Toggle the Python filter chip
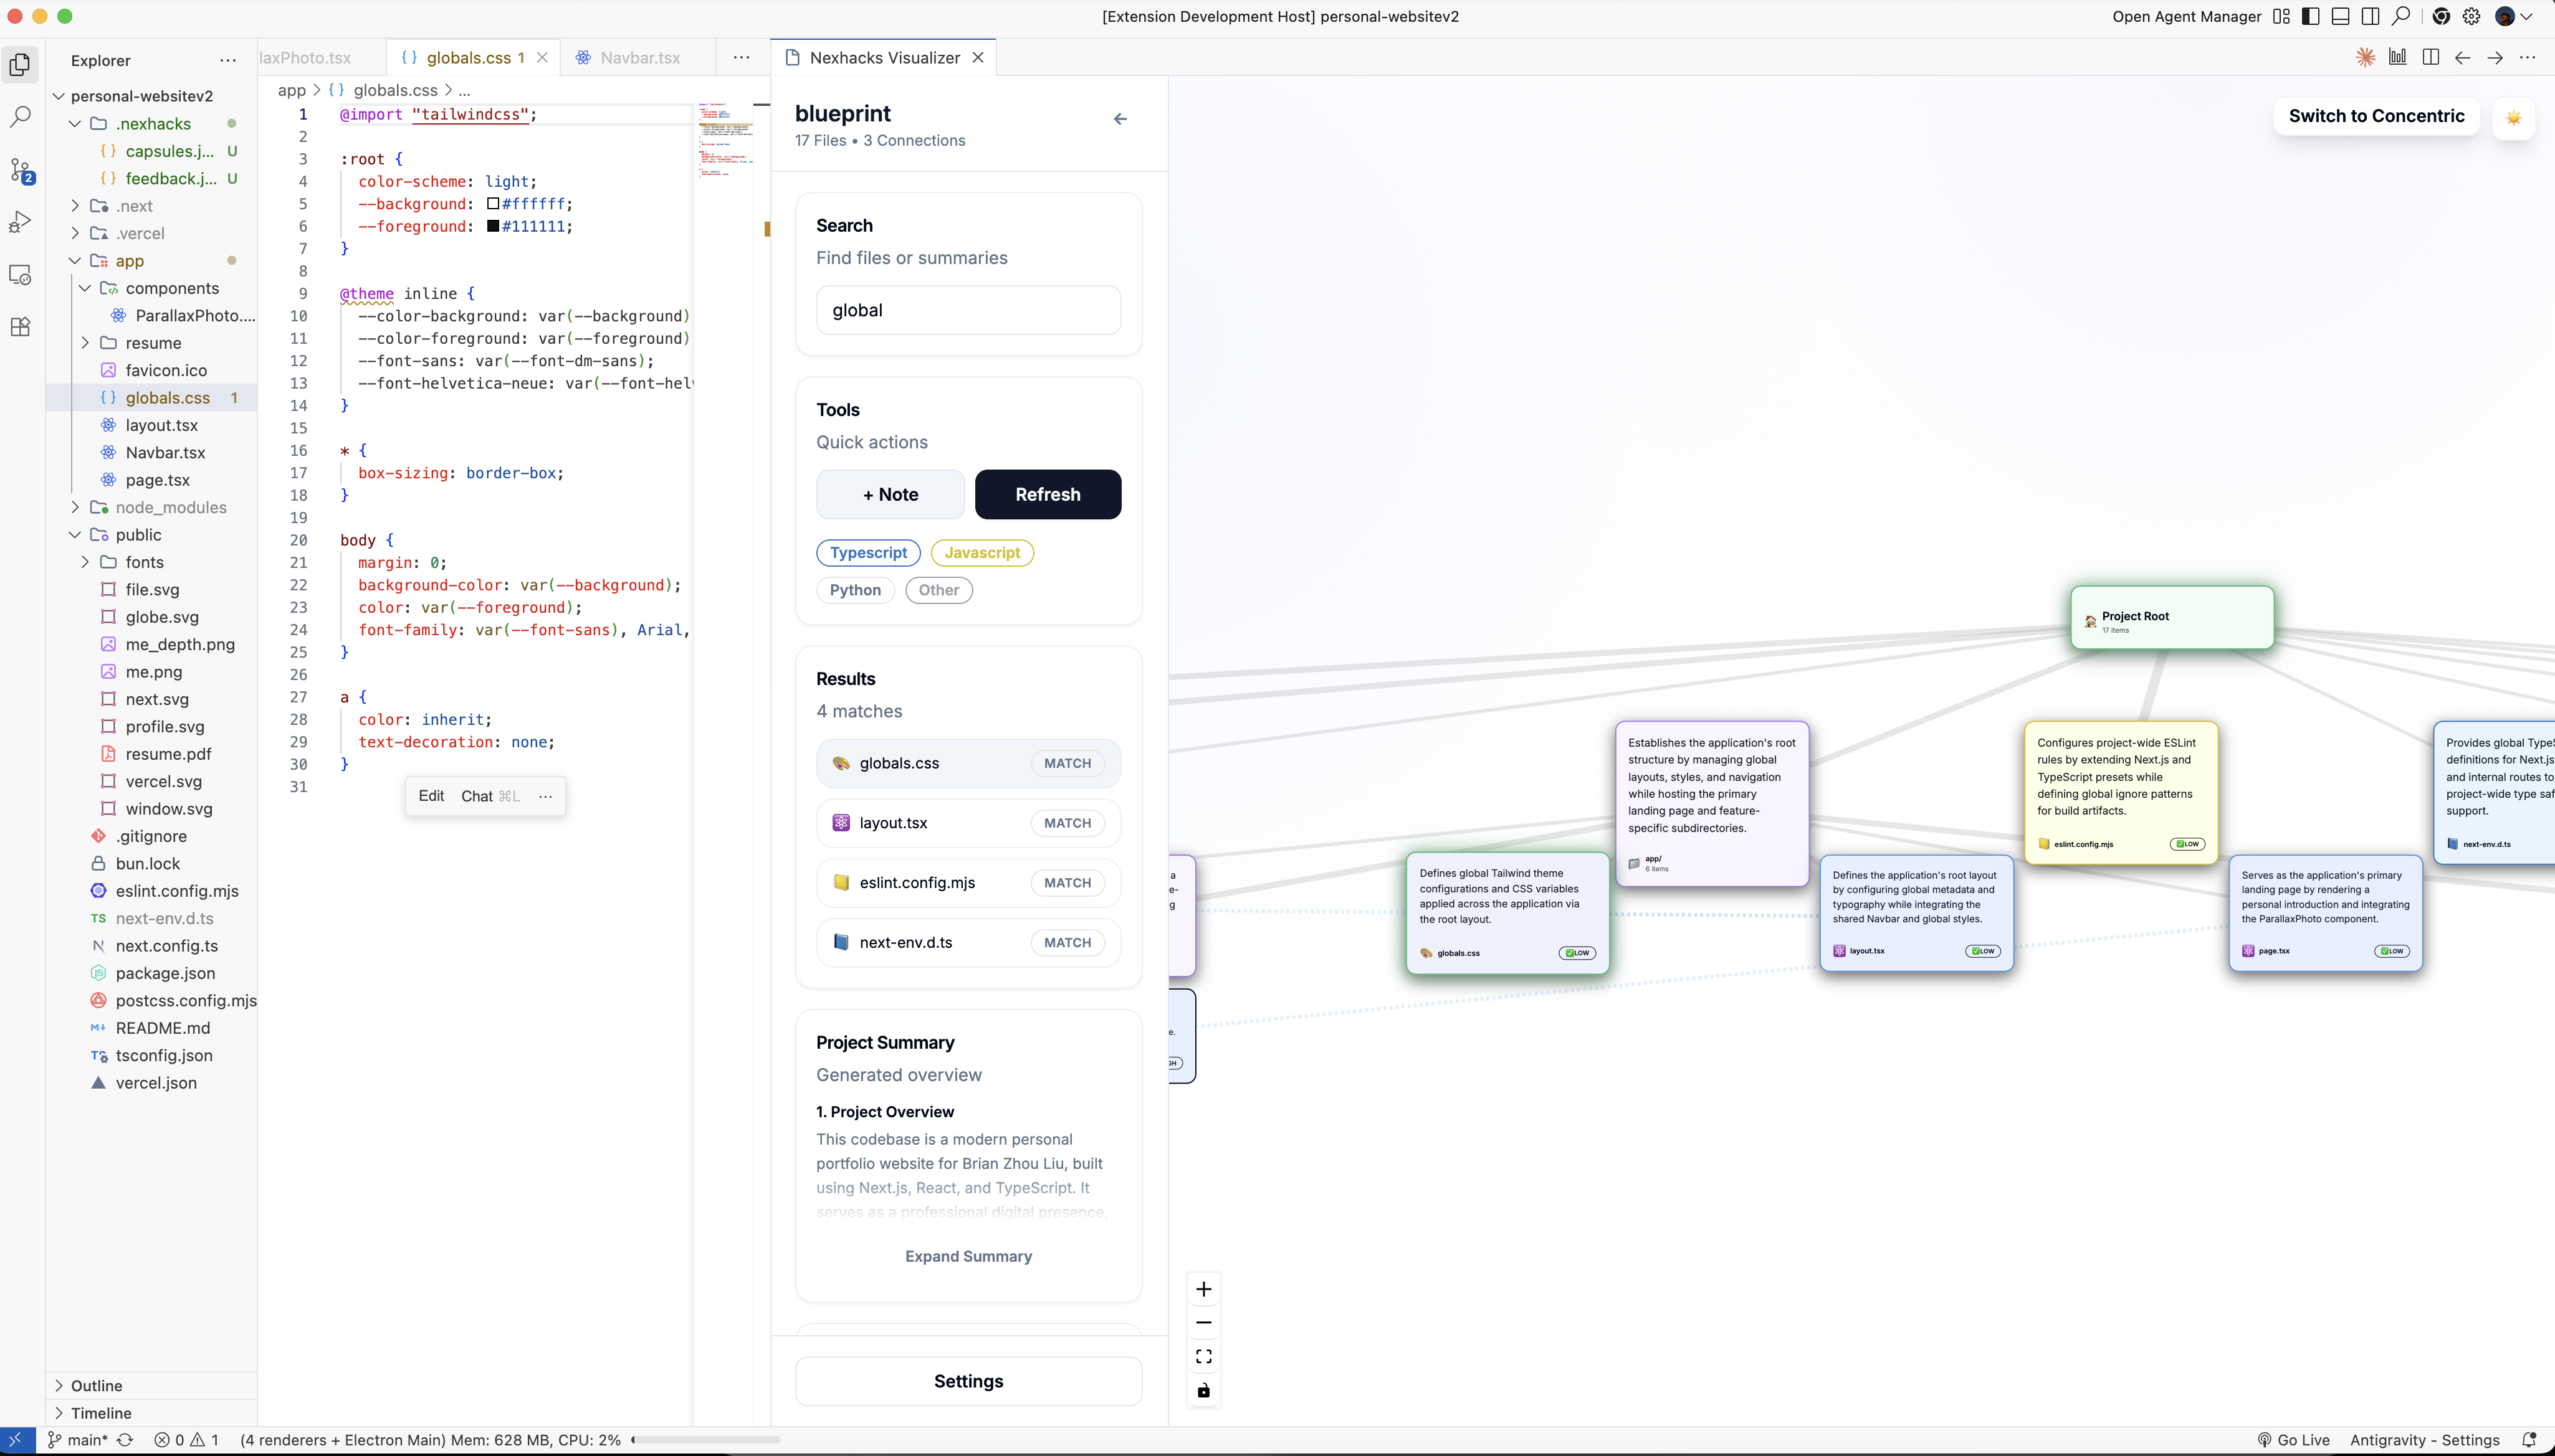The height and width of the screenshot is (1456, 2555). coord(854,590)
